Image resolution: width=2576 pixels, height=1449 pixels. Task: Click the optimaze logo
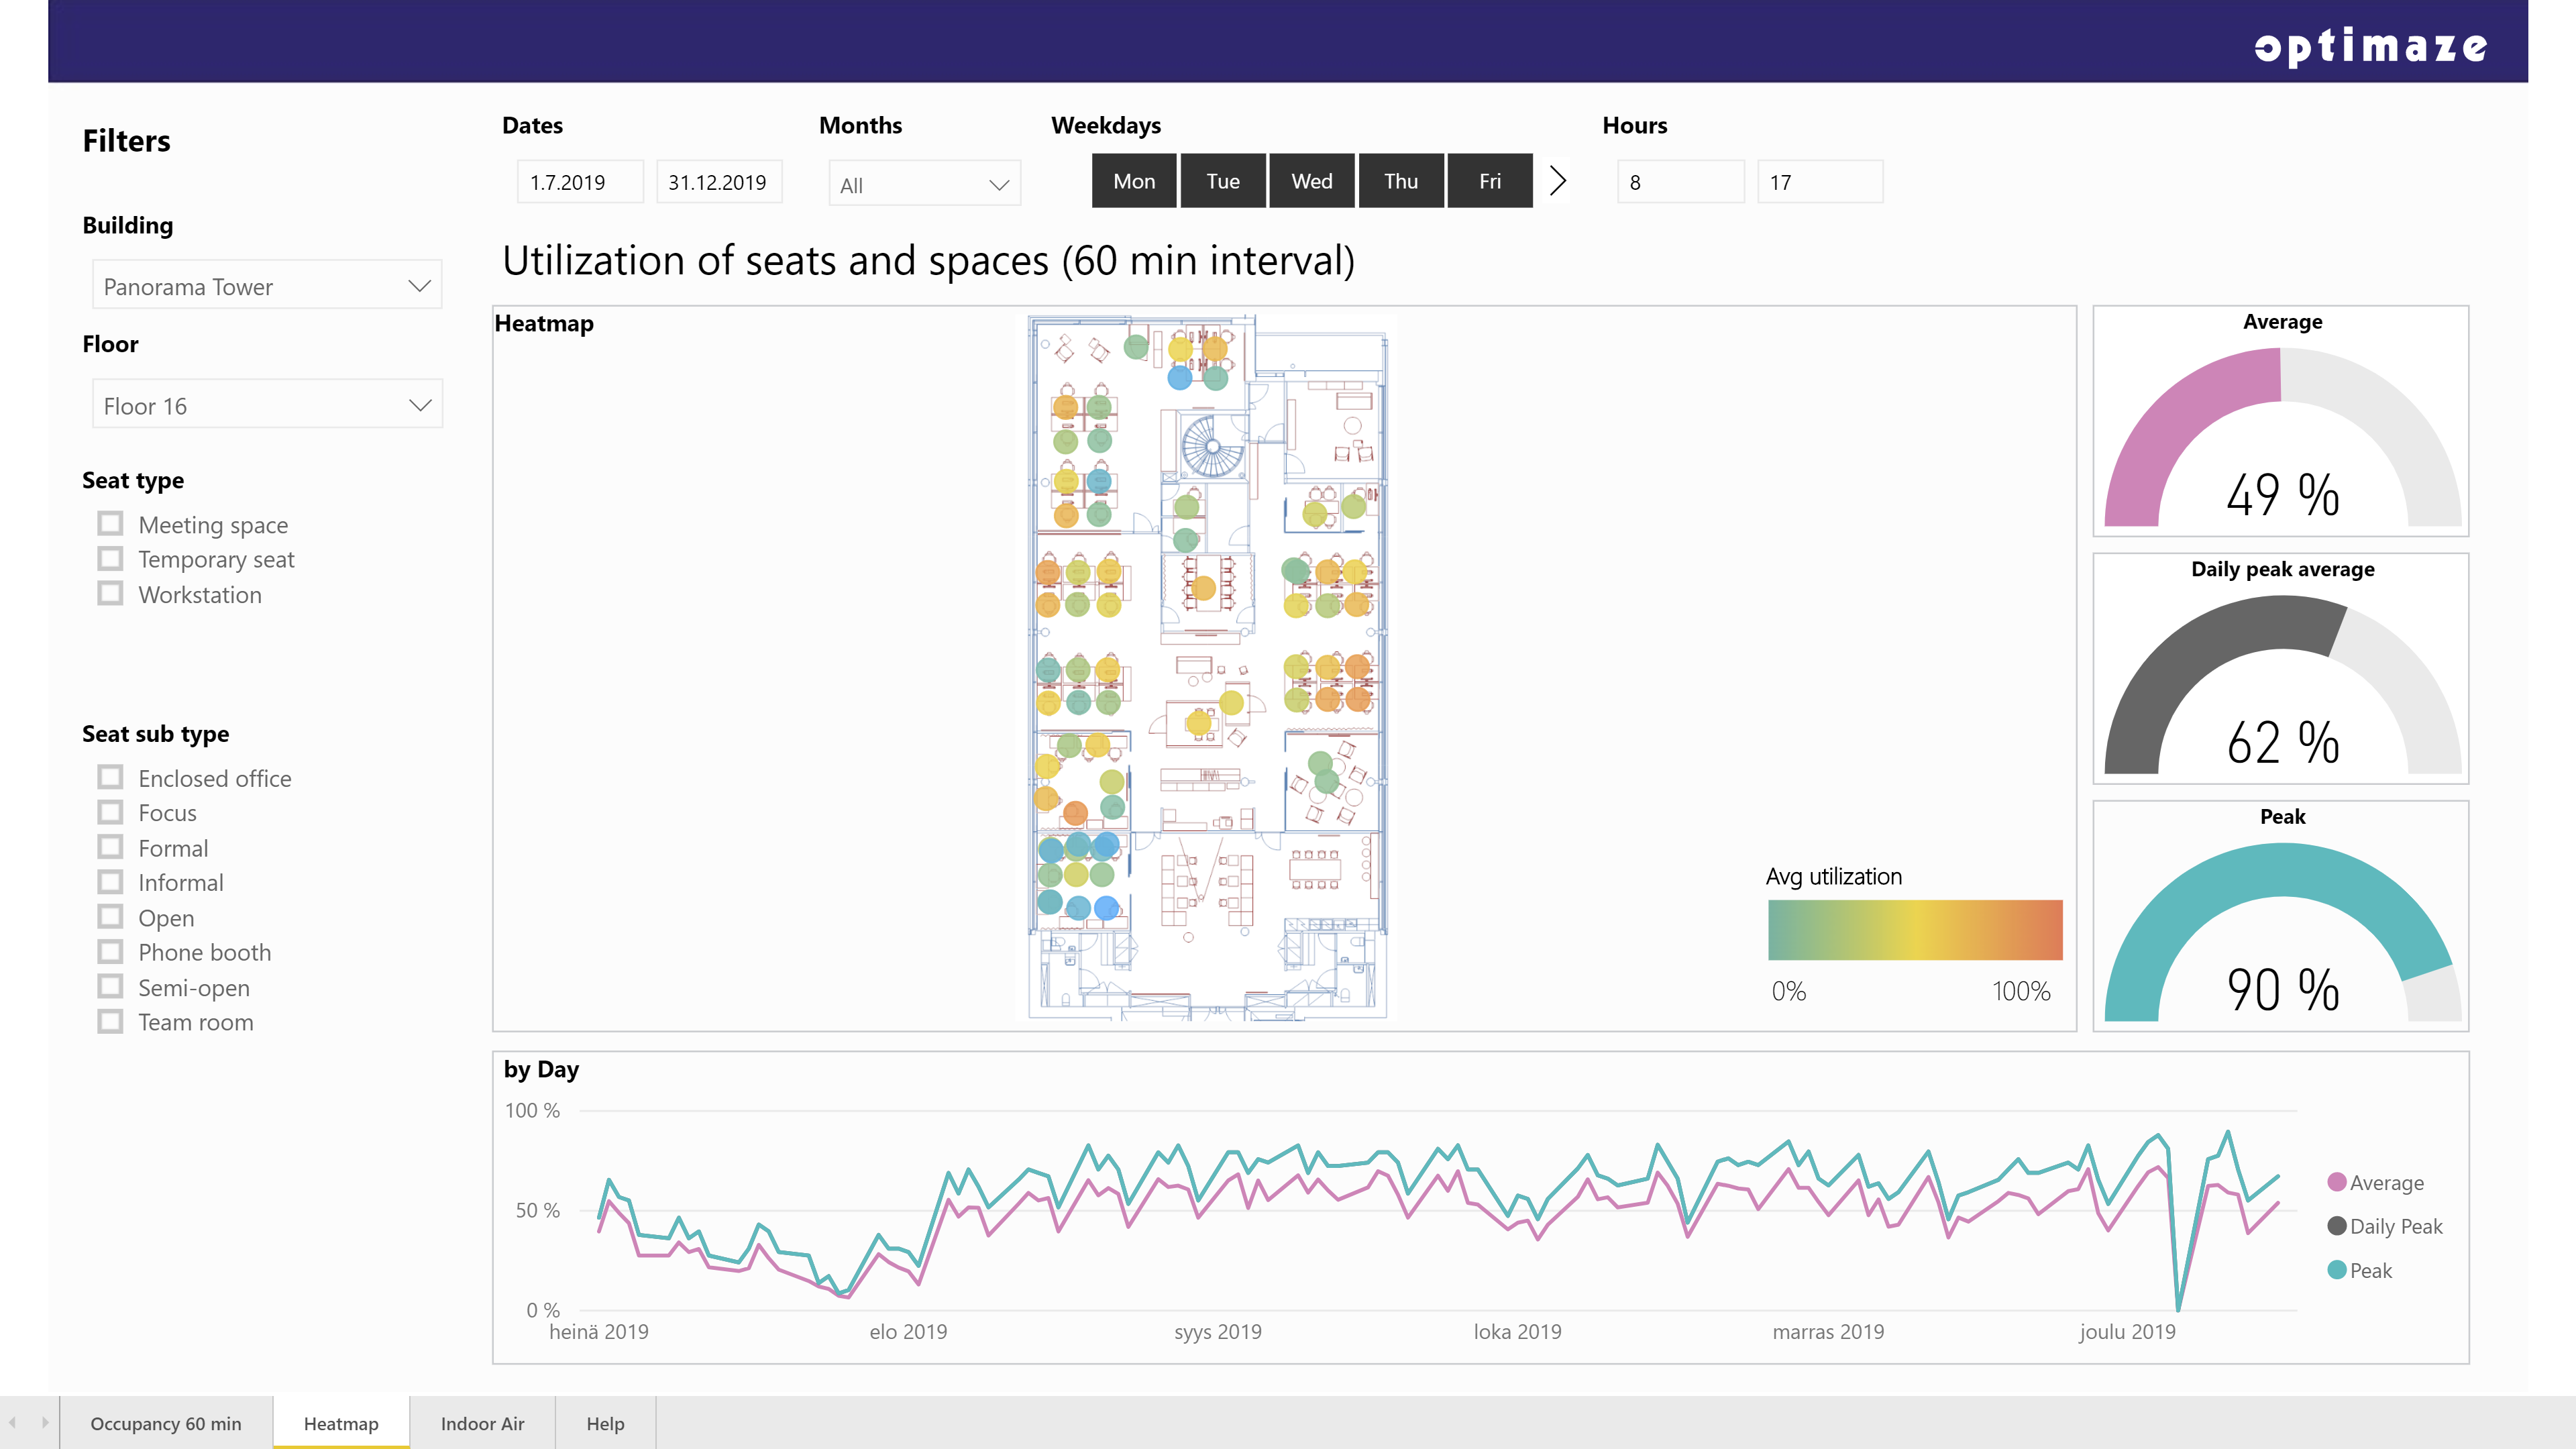click(x=2370, y=46)
